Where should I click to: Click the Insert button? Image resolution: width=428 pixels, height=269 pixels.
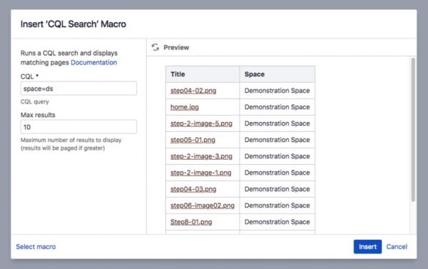click(367, 247)
